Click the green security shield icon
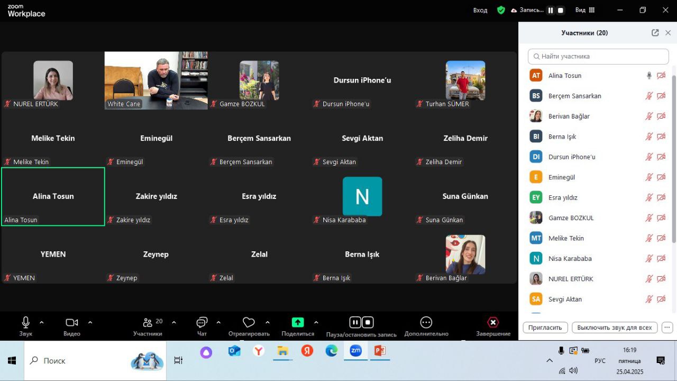 [501, 10]
